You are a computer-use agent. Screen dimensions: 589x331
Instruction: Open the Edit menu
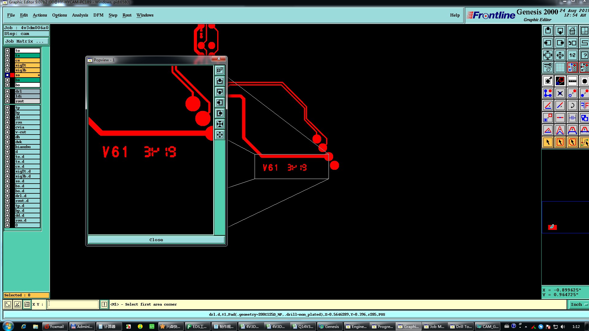(24, 15)
